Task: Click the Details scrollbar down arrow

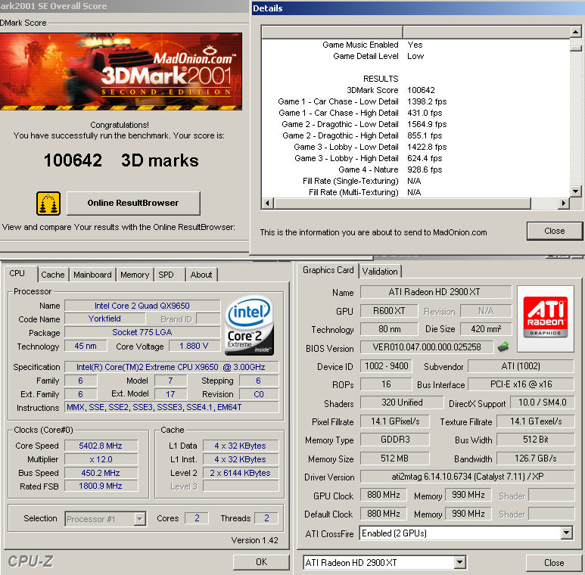Action: [x=576, y=191]
